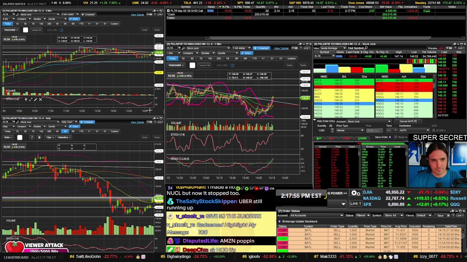This screenshot has height=262, width=467.
Task: Click the SELL button in order entry
Action: pyautogui.click(x=332, y=138)
